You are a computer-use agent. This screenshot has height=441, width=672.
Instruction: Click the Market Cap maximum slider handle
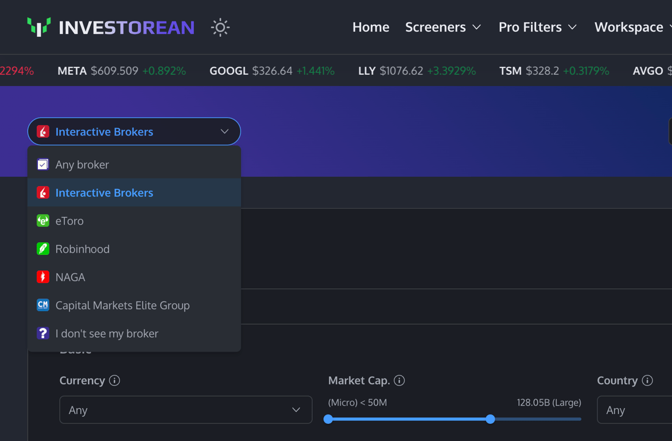(490, 419)
